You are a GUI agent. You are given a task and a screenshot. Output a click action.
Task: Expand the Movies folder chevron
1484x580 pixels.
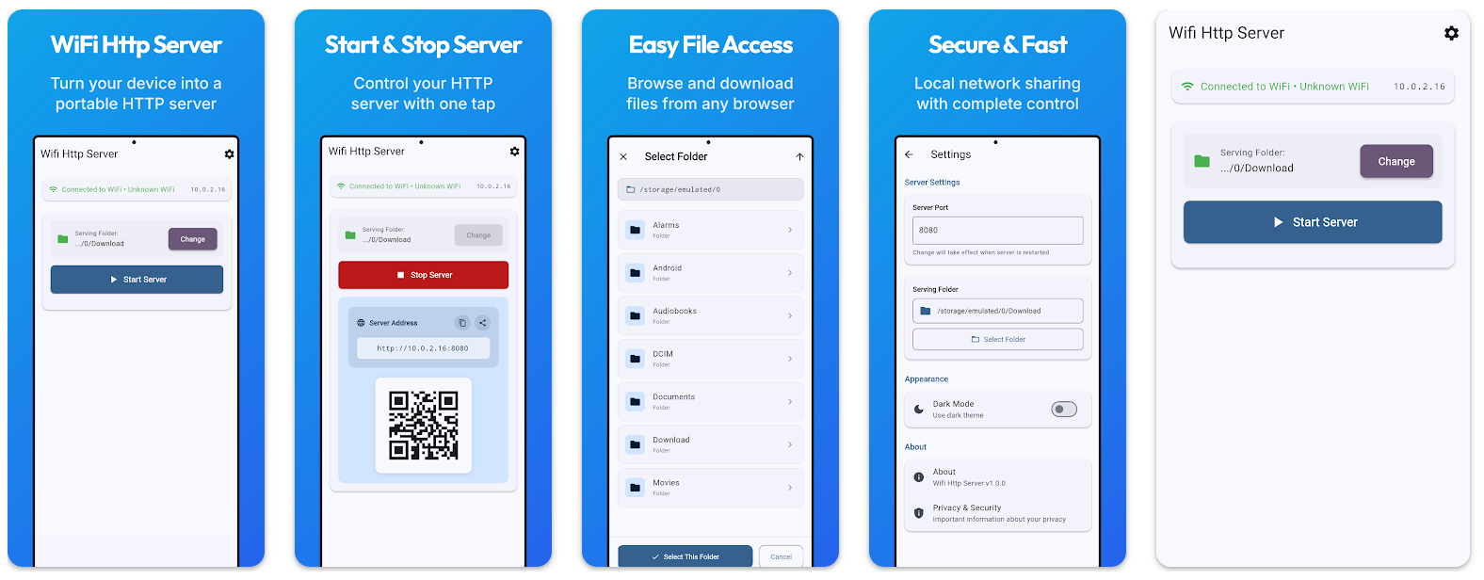coord(789,488)
